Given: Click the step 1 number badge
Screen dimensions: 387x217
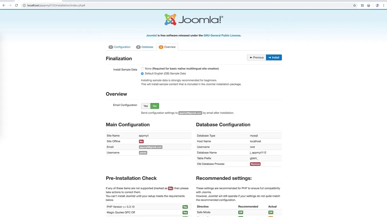Looking at the screenshot, I should coord(111,47).
